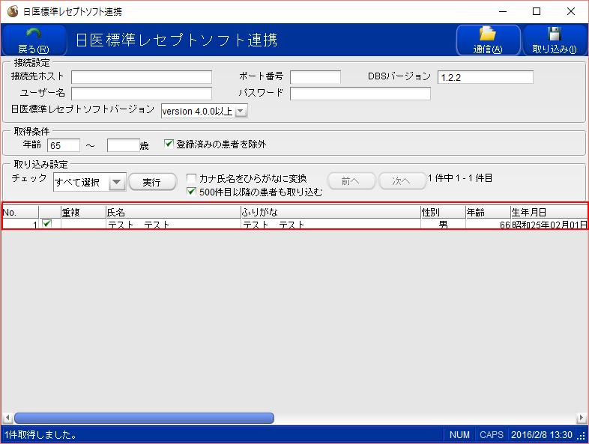Maximize the window
Image resolution: width=589 pixels, height=444 pixels.
[x=537, y=12]
